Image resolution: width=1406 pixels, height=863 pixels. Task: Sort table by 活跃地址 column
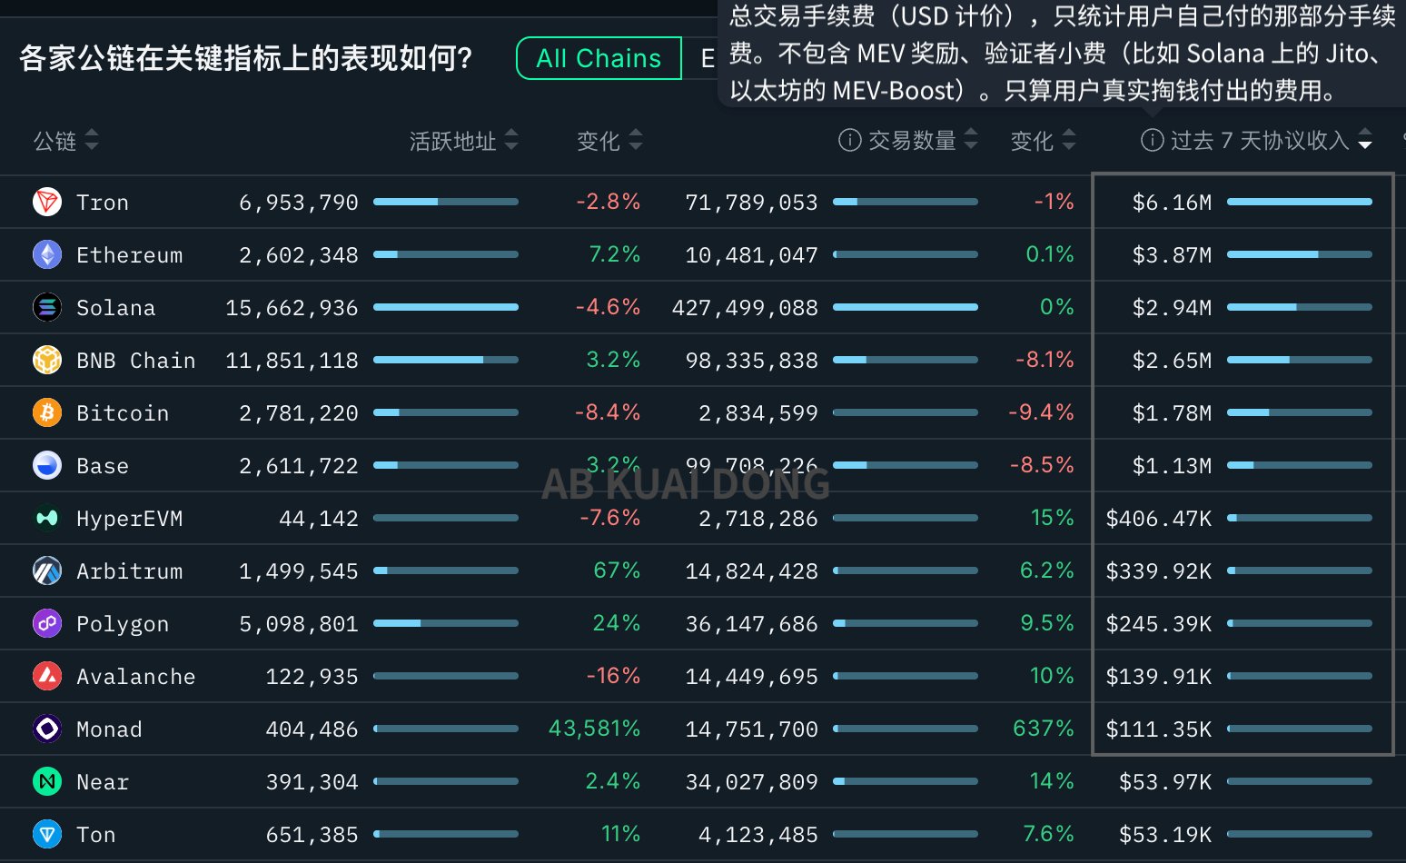[x=511, y=140]
